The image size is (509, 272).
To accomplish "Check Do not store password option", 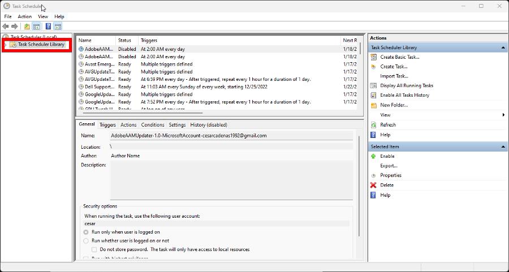I will [94, 249].
